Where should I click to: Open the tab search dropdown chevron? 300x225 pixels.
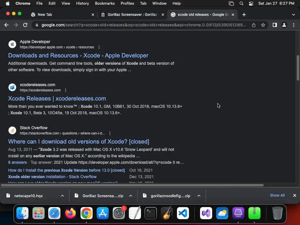(x=294, y=15)
